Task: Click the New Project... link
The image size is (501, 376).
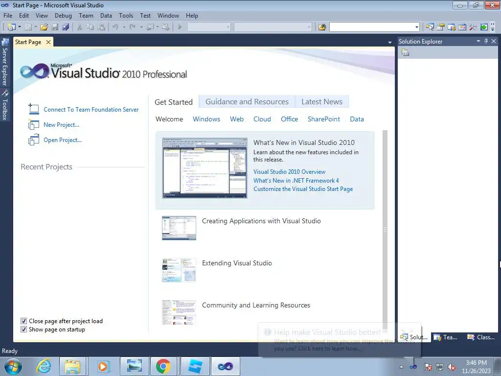Action: point(61,125)
